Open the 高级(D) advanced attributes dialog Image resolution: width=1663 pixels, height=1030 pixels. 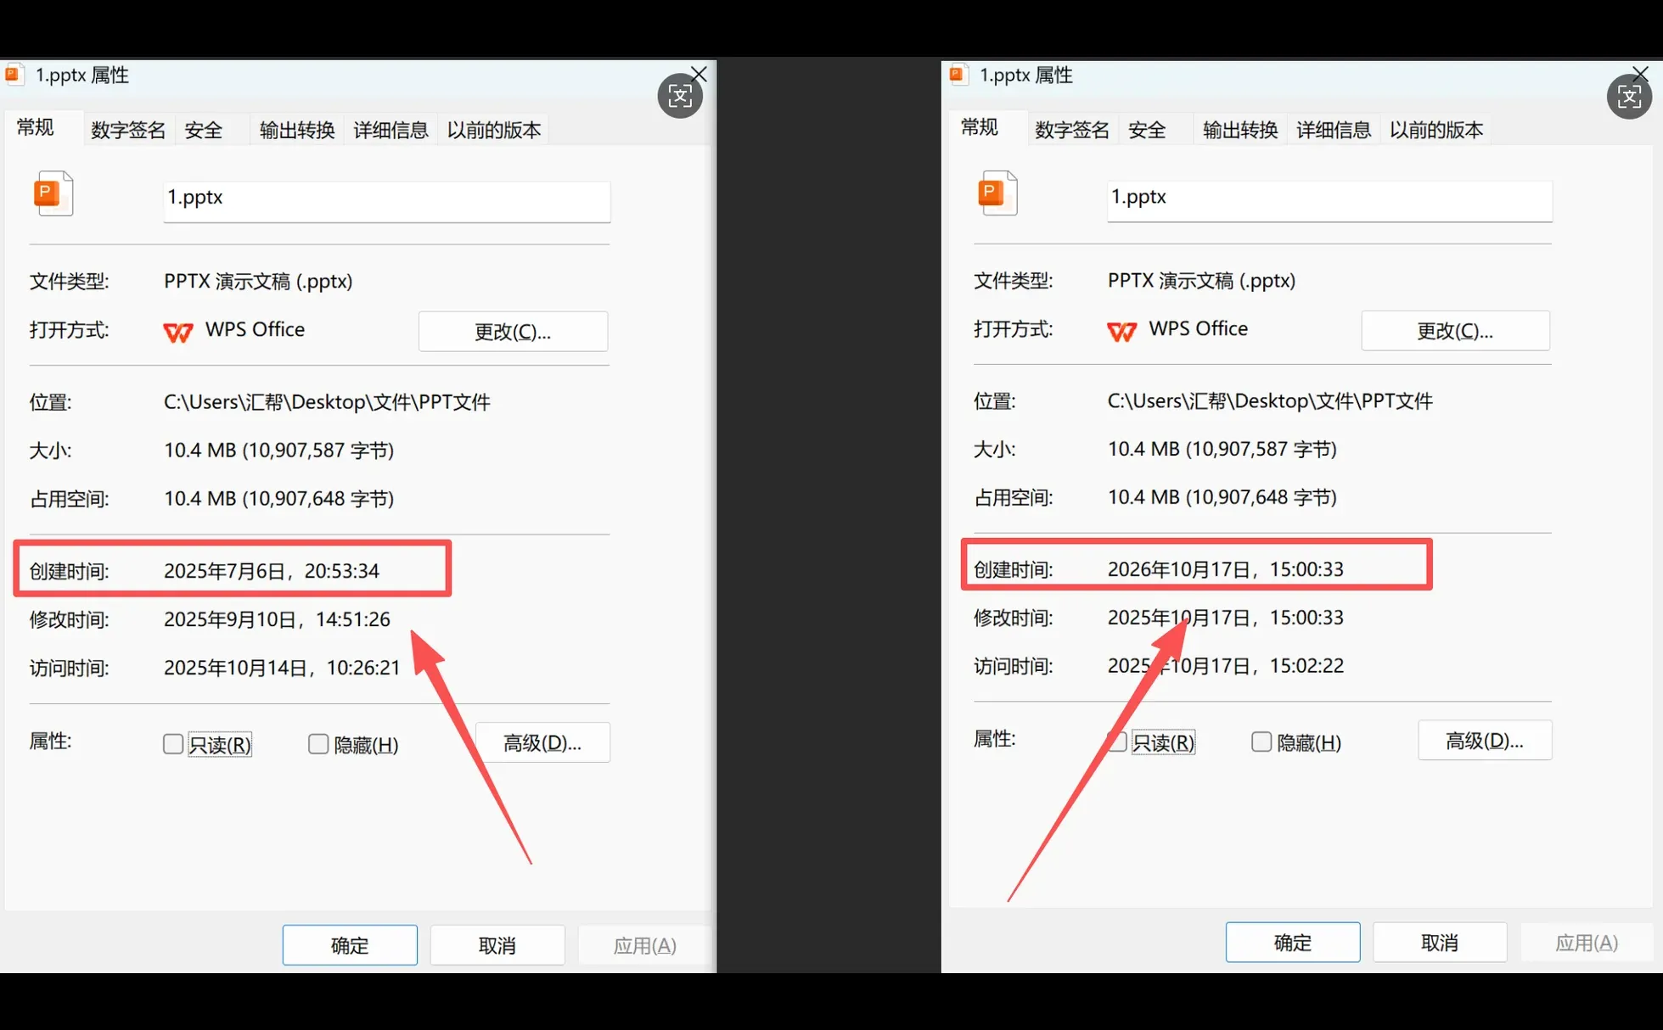tap(543, 742)
